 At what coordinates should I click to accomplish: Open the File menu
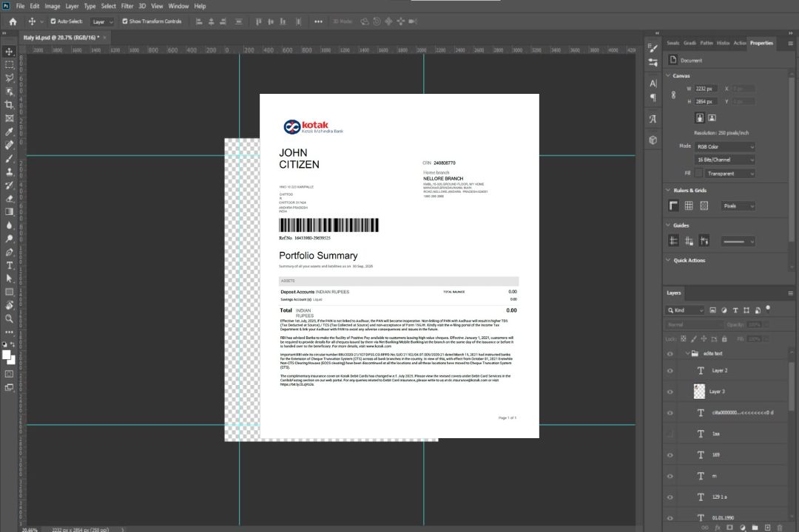tap(21, 6)
